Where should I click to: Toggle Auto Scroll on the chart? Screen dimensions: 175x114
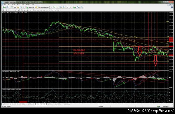67,7
